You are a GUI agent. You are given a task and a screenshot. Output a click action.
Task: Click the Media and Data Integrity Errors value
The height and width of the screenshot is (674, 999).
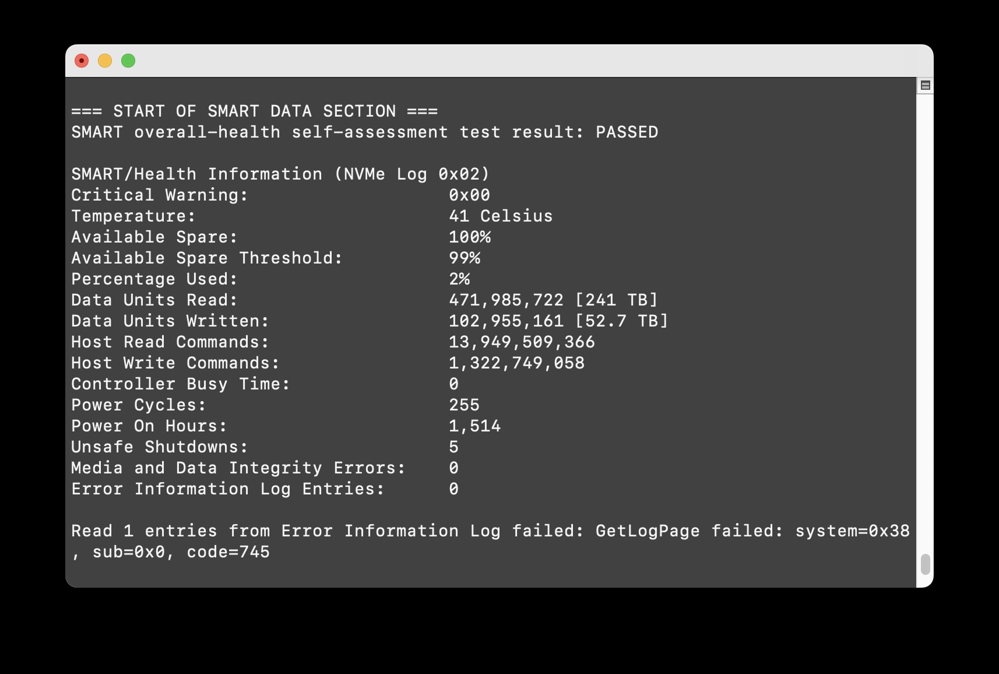(x=454, y=468)
